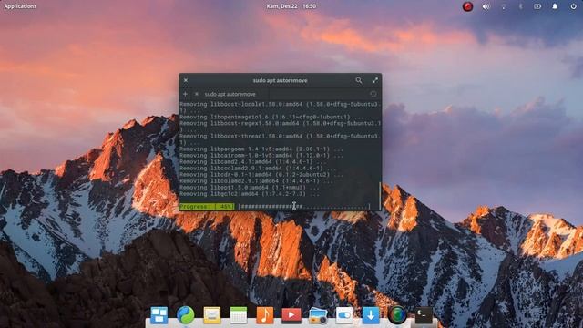This screenshot has height=328, width=583.
Task: Open the Videos app from dock
Action: tap(291, 315)
